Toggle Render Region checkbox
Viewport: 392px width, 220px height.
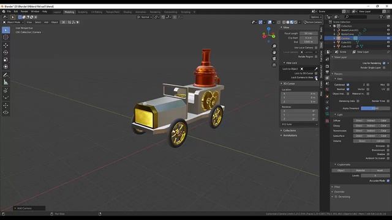click(316, 57)
